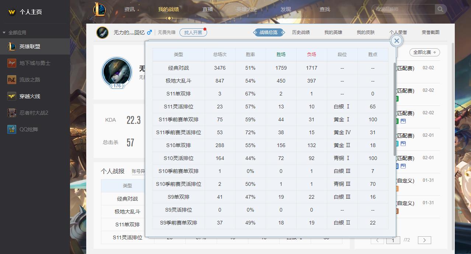Viewport: 471px width, 254px height.
Task: Click the 段位 column header
Action: [x=342, y=54]
